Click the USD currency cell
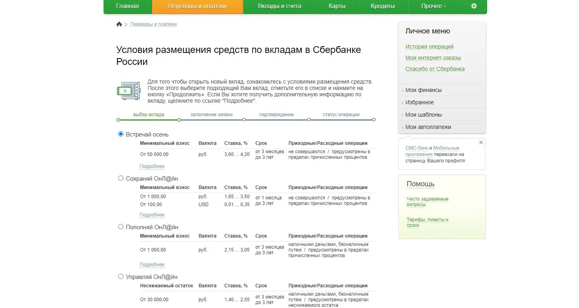Viewport: 579px width, 308px height. 203,205
